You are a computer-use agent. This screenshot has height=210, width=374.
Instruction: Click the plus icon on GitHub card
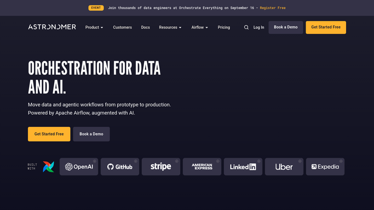point(135,161)
